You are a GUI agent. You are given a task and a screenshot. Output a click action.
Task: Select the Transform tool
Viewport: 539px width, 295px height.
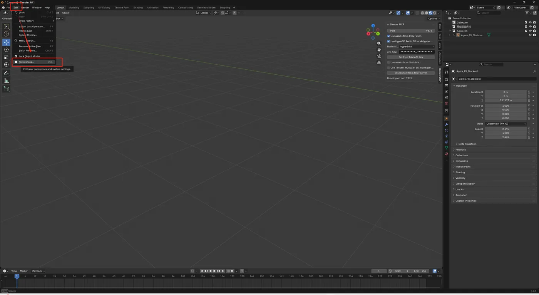pos(6,64)
